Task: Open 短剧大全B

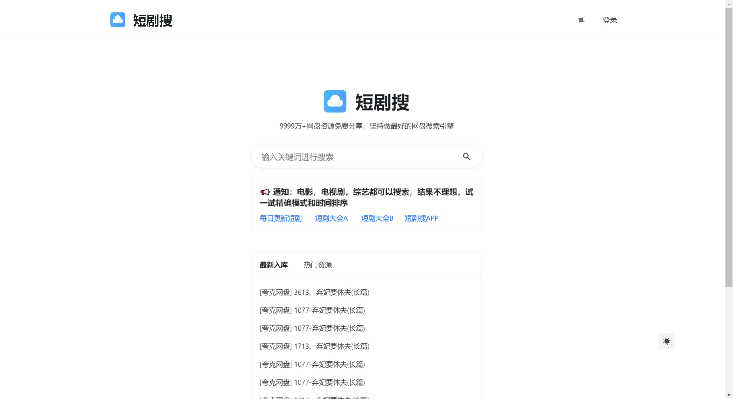Action: point(377,218)
